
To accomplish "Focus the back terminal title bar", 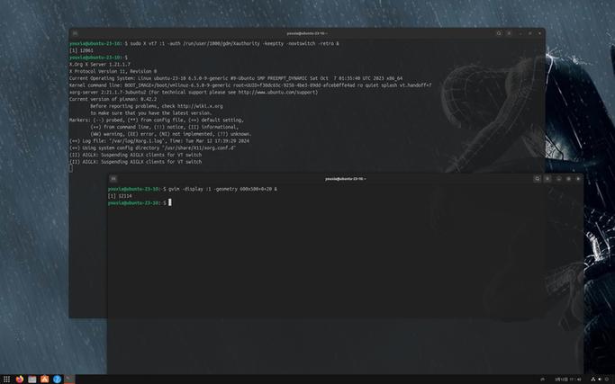I will [x=307, y=33].
